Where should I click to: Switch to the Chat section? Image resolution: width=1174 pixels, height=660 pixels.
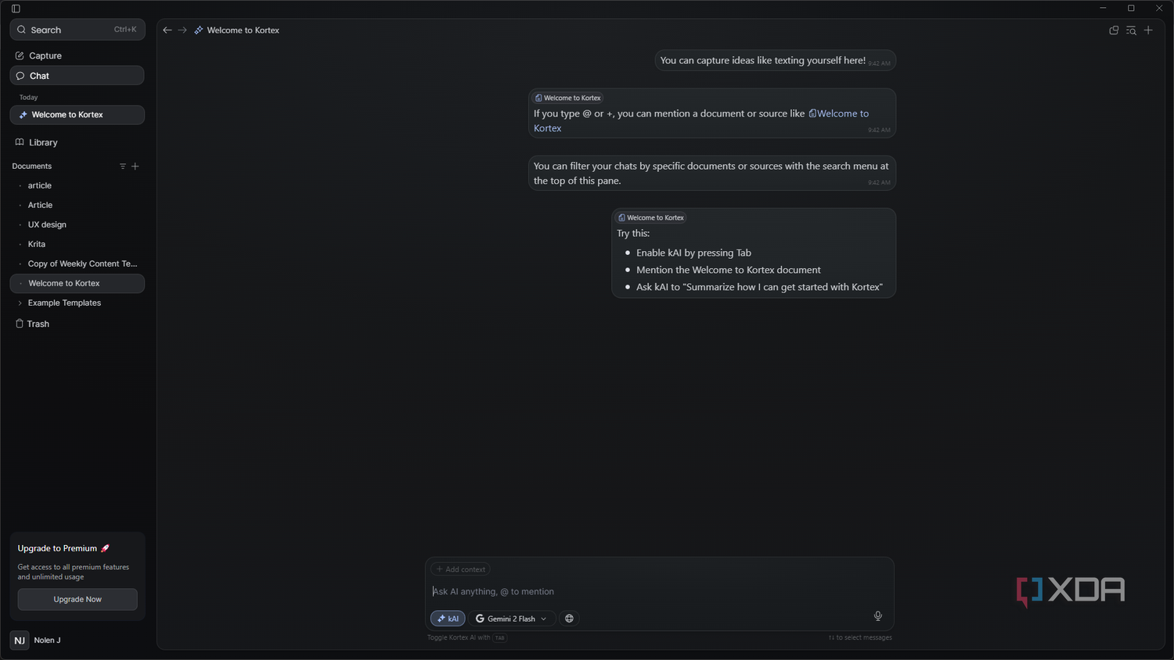point(77,76)
